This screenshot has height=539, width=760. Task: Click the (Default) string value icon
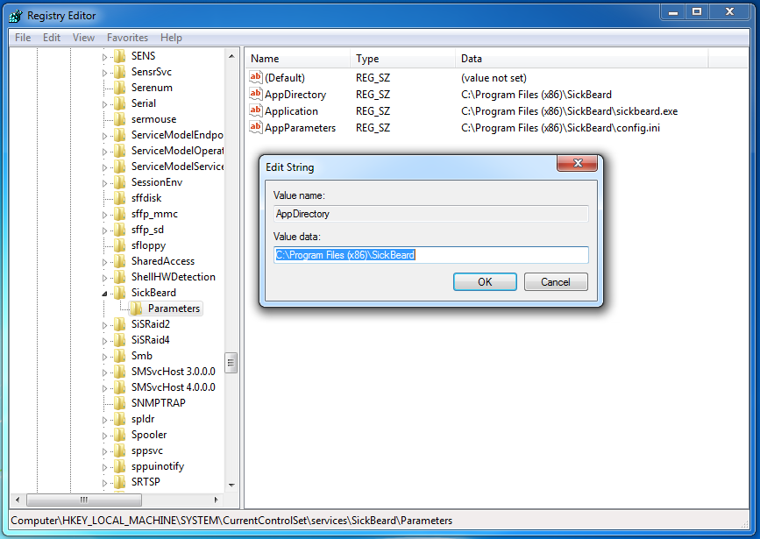(x=255, y=77)
